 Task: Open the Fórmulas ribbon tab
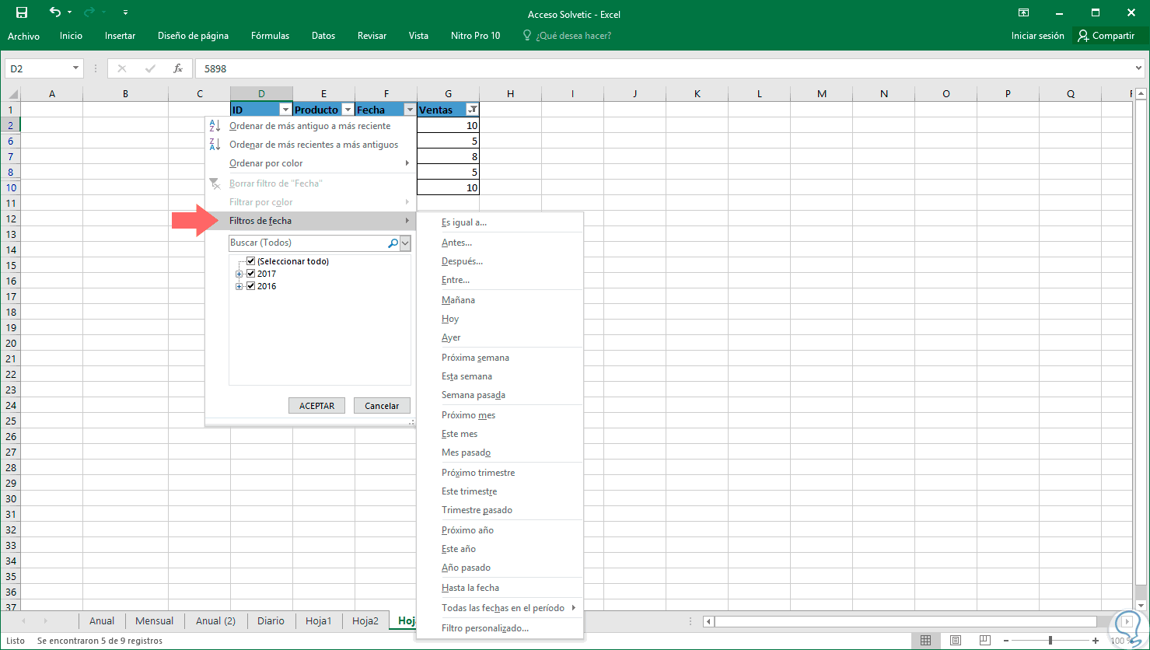pos(270,36)
